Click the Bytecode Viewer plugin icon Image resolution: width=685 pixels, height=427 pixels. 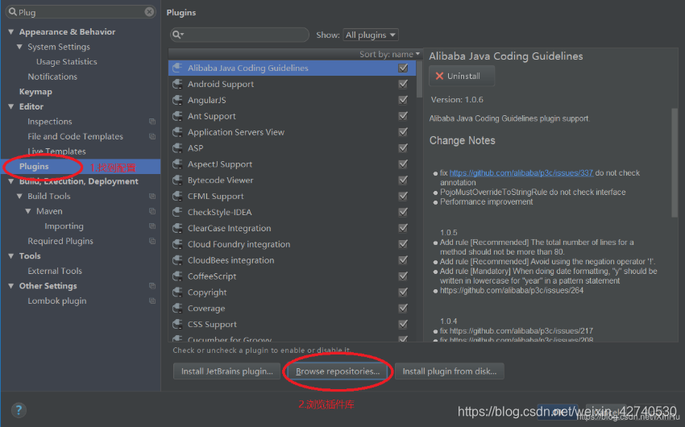pos(177,180)
